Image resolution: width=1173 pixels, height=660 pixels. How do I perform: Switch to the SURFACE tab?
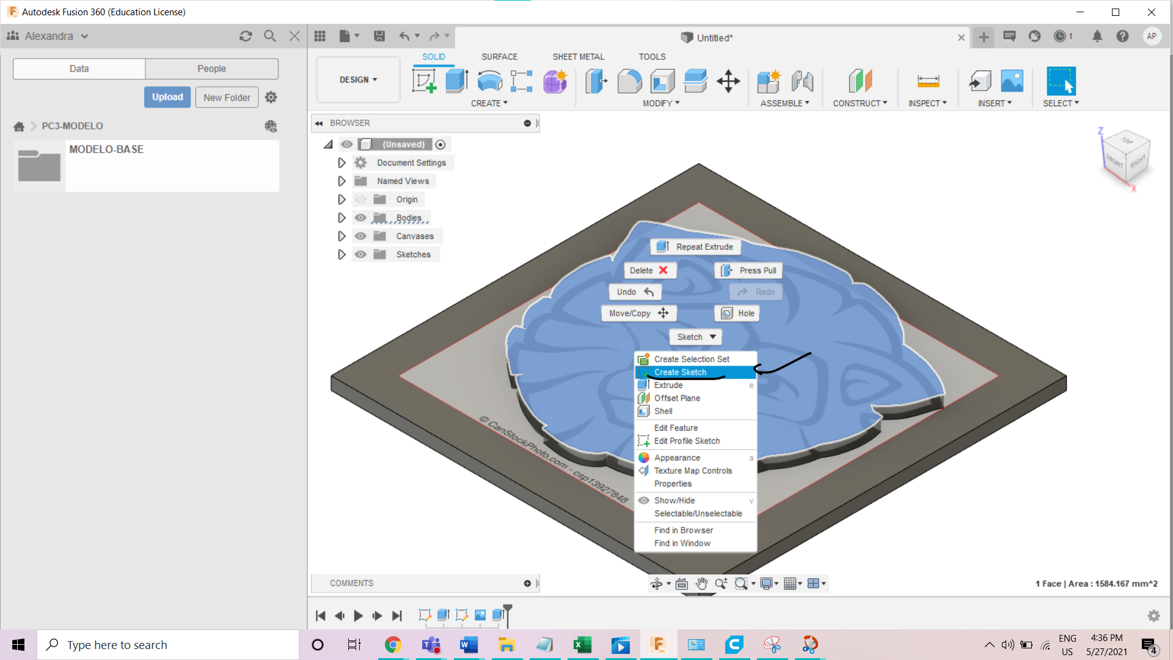click(499, 57)
